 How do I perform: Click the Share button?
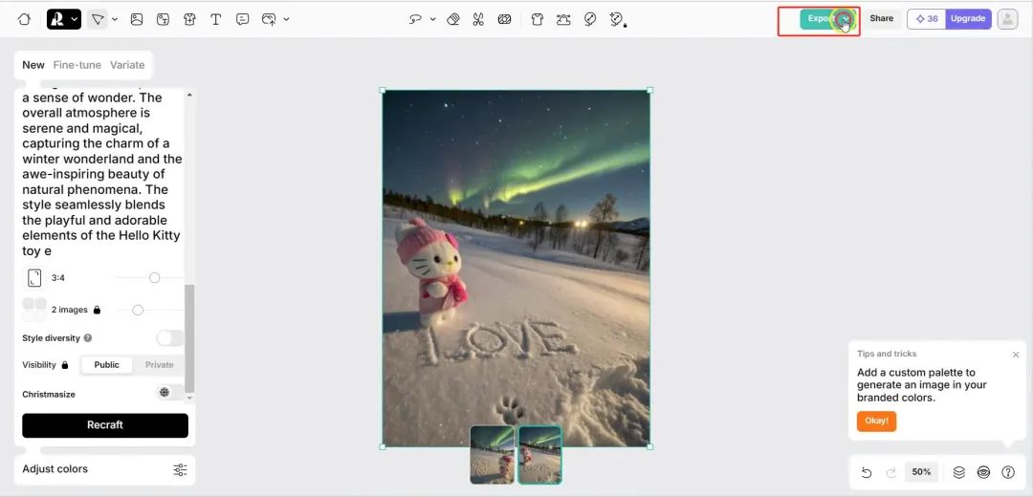[x=882, y=18]
